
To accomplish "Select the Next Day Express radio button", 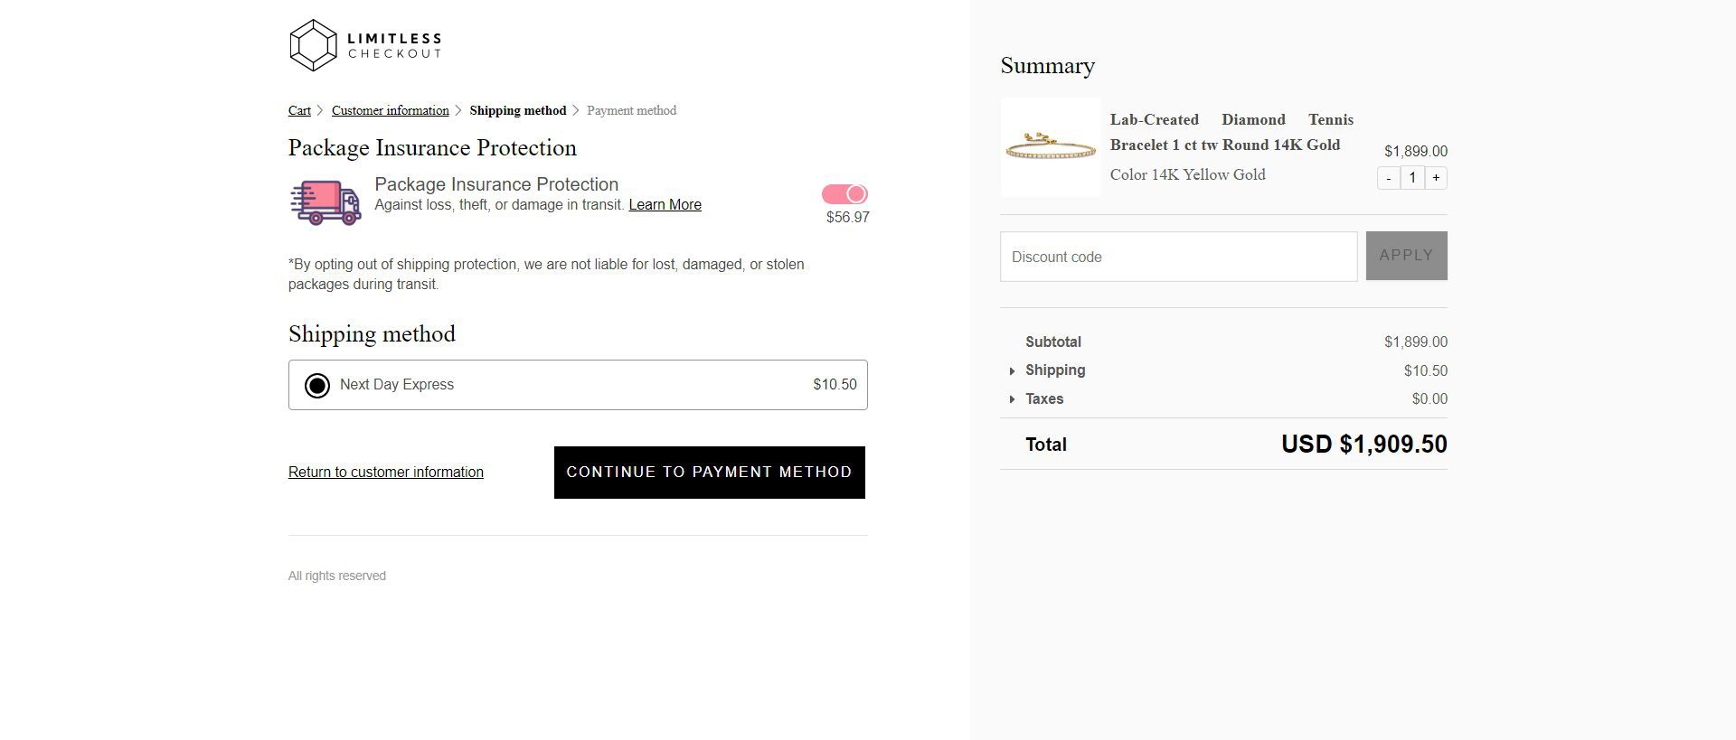I will click(x=317, y=386).
